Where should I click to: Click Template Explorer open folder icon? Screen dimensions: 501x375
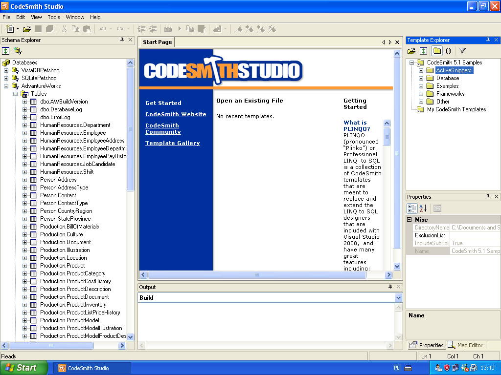411,51
